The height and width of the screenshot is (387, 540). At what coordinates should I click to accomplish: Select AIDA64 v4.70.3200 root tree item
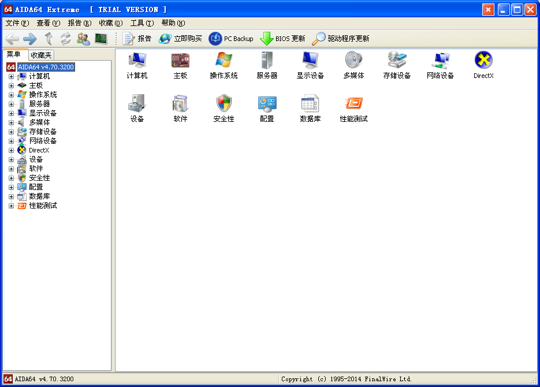(x=46, y=67)
